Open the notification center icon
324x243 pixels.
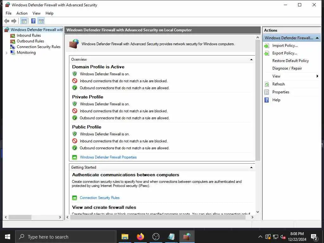point(314,237)
